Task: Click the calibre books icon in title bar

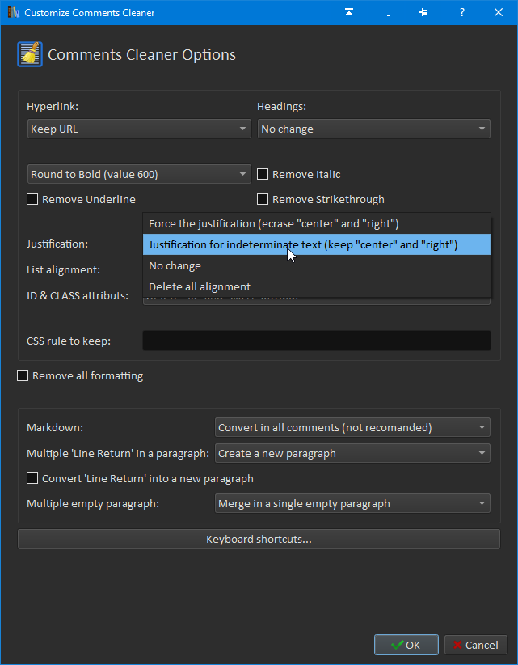Action: pyautogui.click(x=13, y=12)
